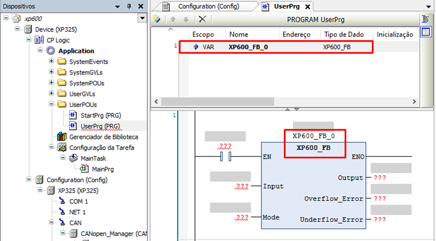Collapse the xp600 root node
Image resolution: width=436 pixels, height=241 pixels.
pos(6,18)
